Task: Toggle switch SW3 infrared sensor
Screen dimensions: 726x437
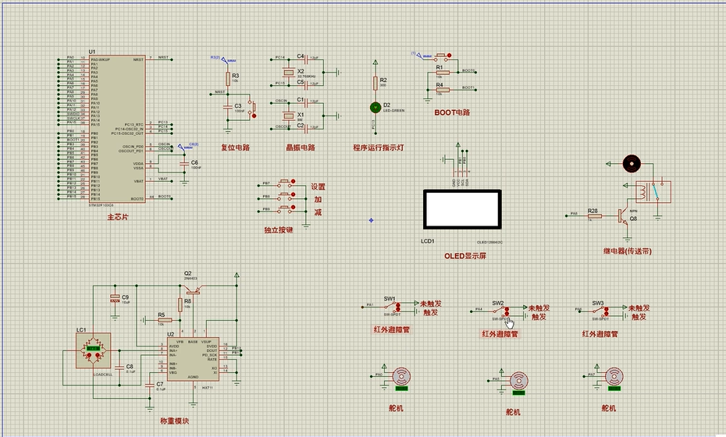Action: pos(600,310)
